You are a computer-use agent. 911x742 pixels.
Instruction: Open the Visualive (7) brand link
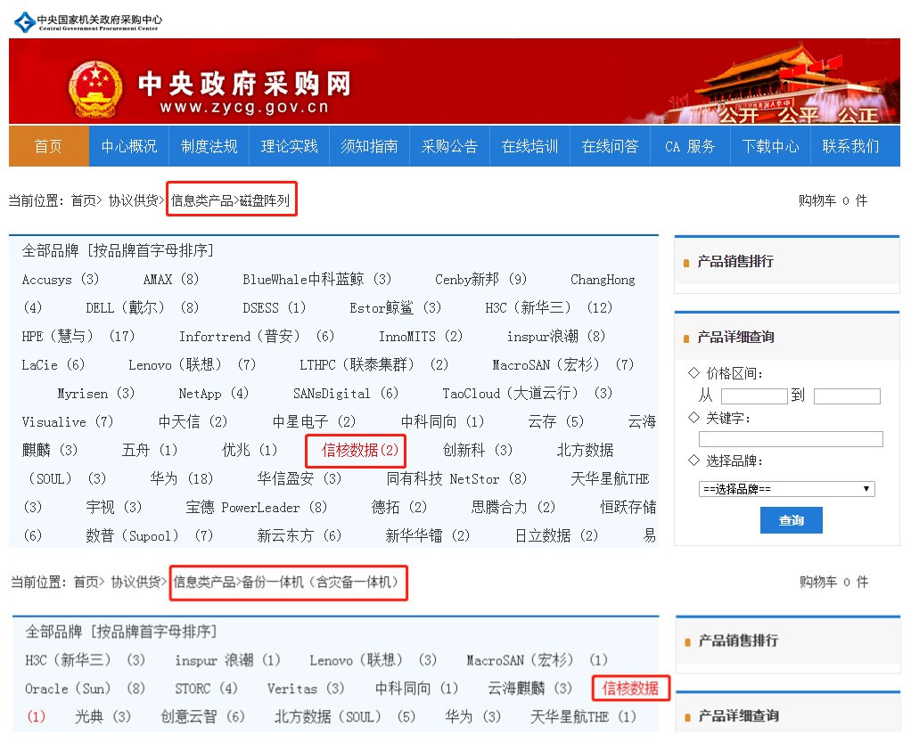pyautogui.click(x=68, y=422)
